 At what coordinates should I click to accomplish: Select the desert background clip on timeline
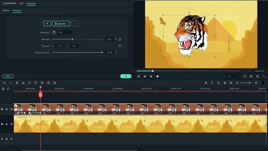(x=140, y=124)
